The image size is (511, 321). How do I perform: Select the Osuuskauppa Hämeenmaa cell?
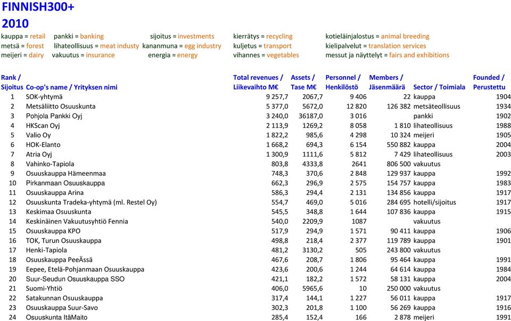pyautogui.click(x=66, y=174)
